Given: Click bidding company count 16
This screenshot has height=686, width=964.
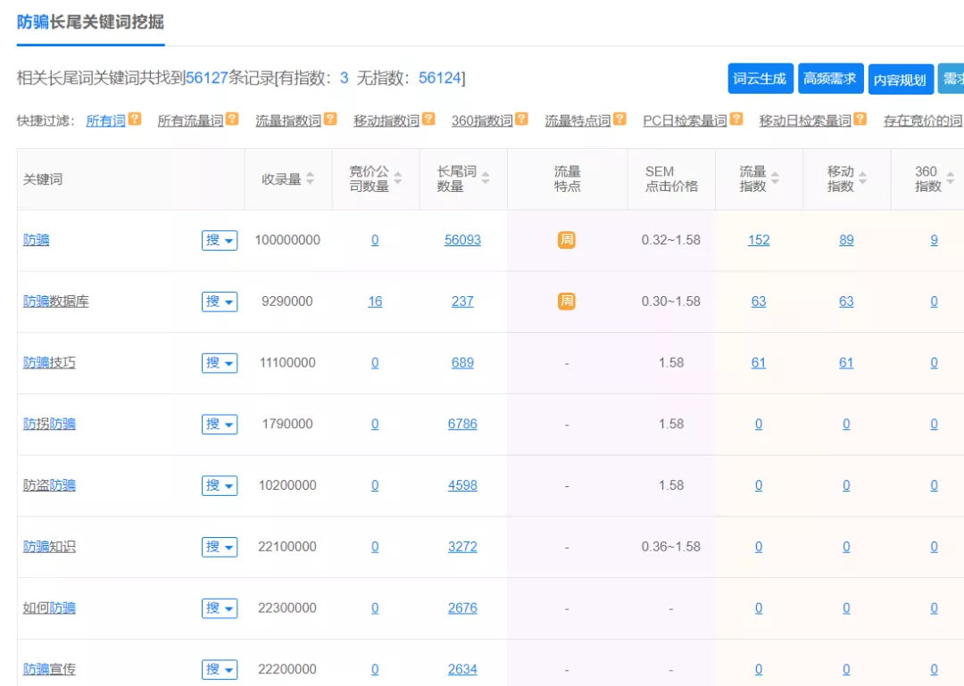Looking at the screenshot, I should click(375, 302).
